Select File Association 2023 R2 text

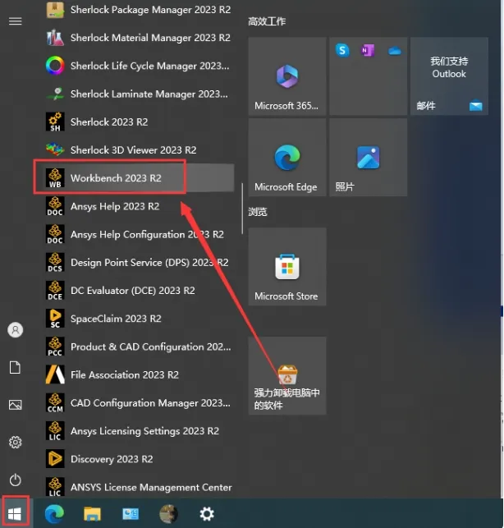pos(125,374)
